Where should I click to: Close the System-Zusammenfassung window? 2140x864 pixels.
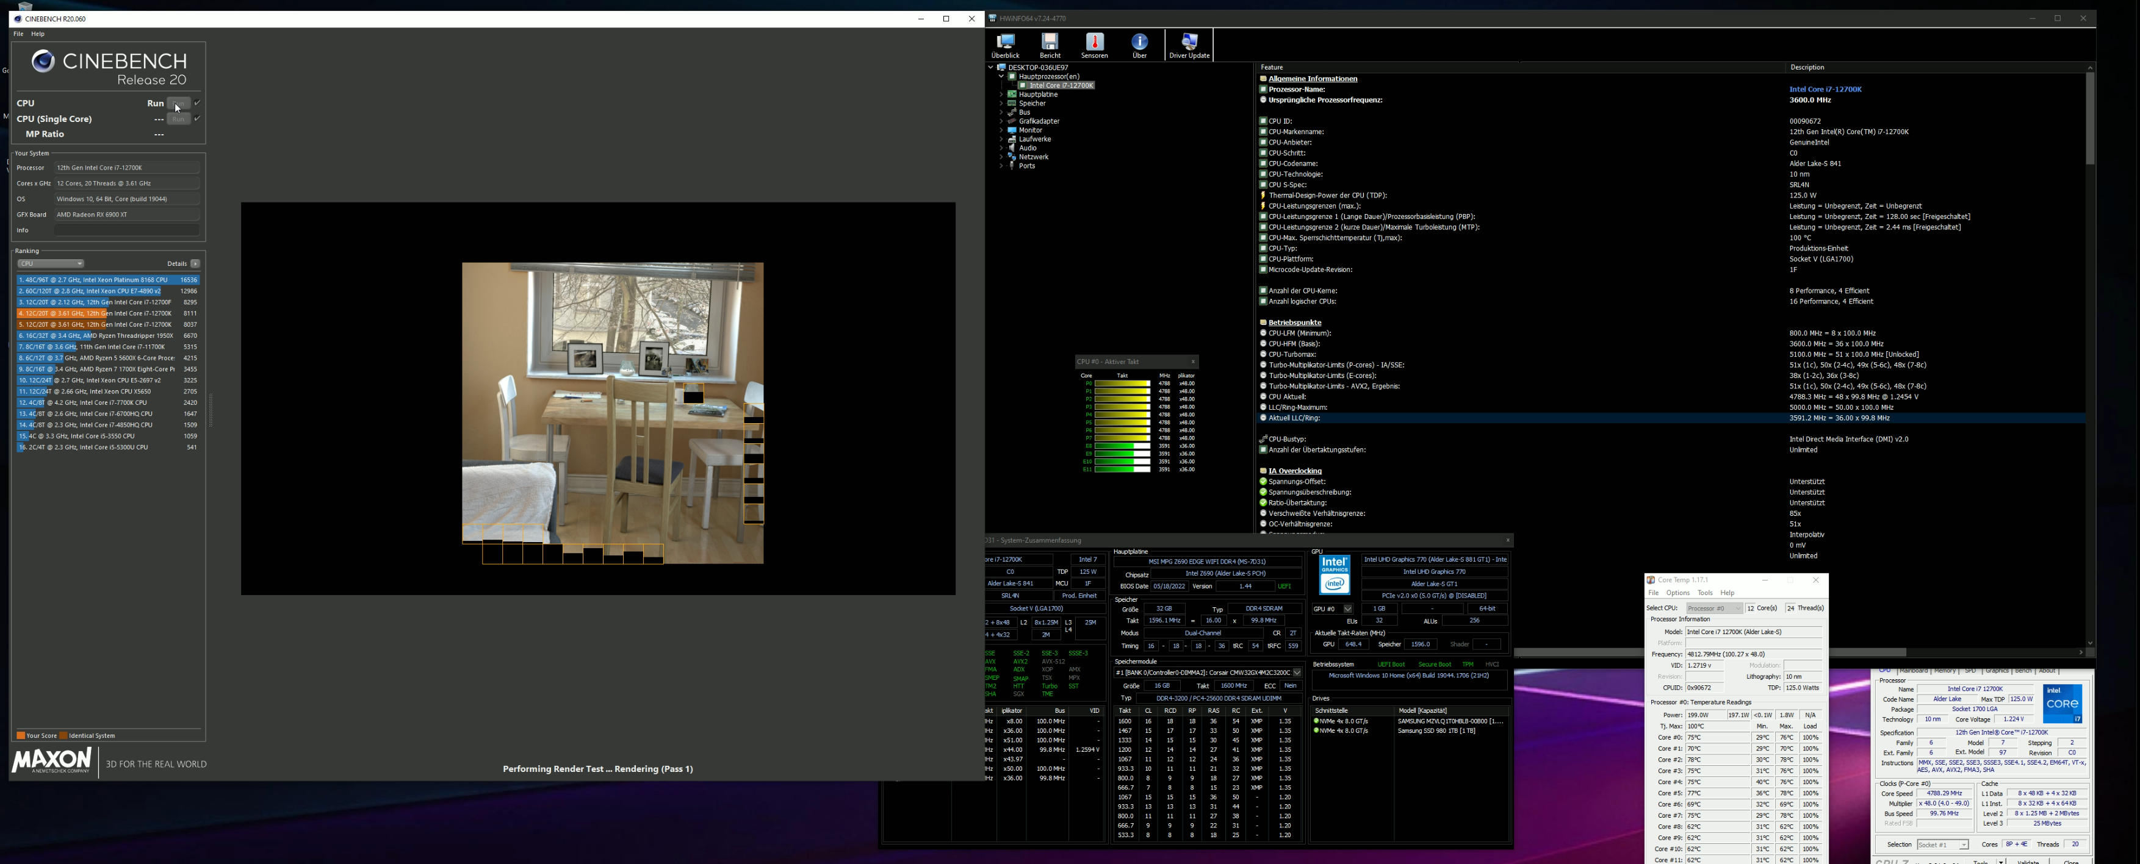pos(1507,540)
